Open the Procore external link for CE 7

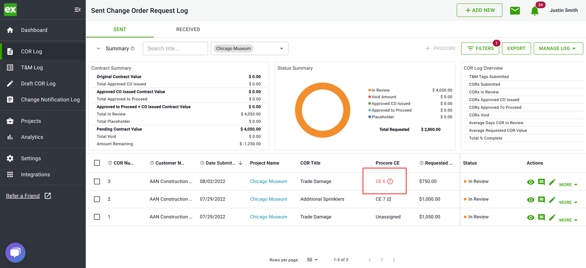pos(390,199)
